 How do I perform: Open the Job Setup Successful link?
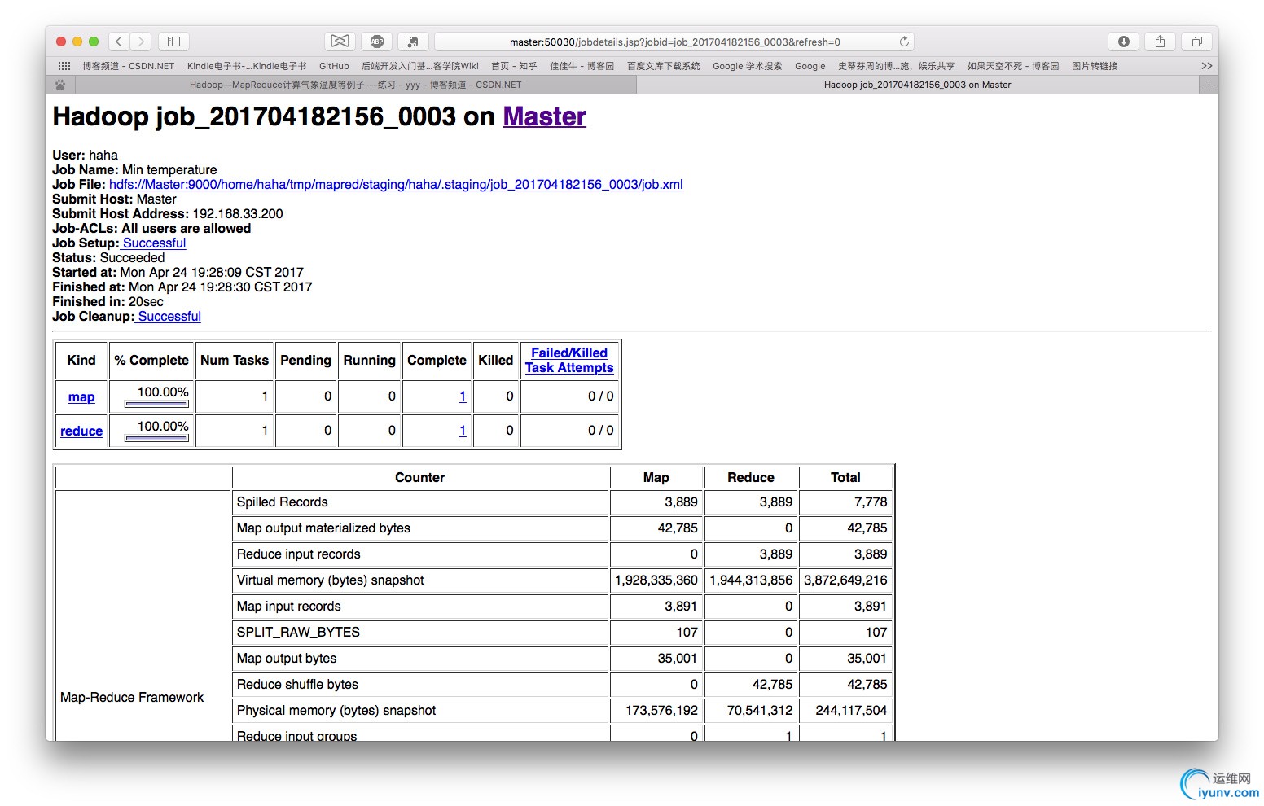154,243
